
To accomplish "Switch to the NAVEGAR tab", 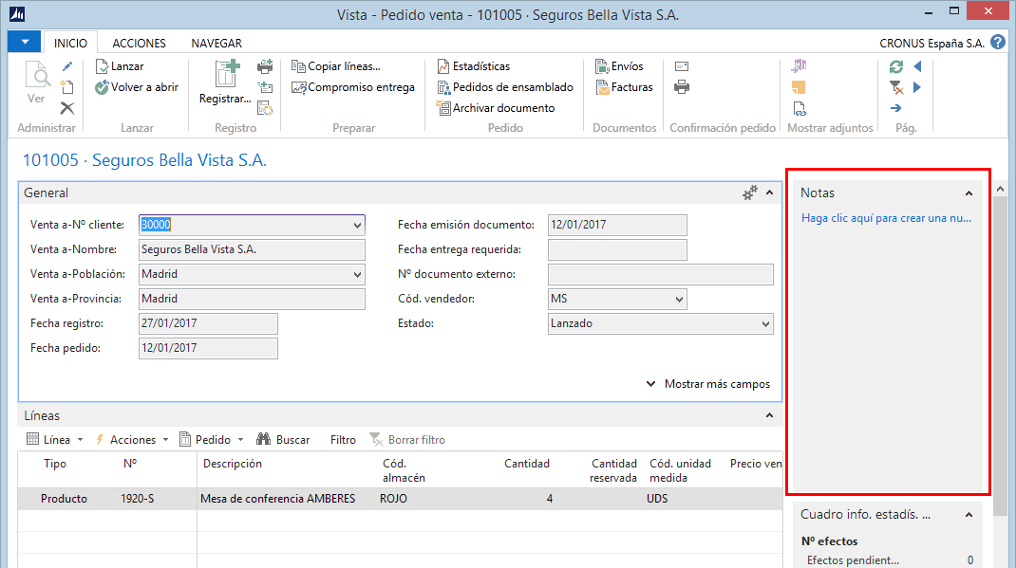I will (216, 43).
